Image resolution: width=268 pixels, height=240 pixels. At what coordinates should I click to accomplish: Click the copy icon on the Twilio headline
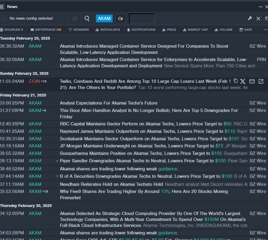(x=236, y=81)
